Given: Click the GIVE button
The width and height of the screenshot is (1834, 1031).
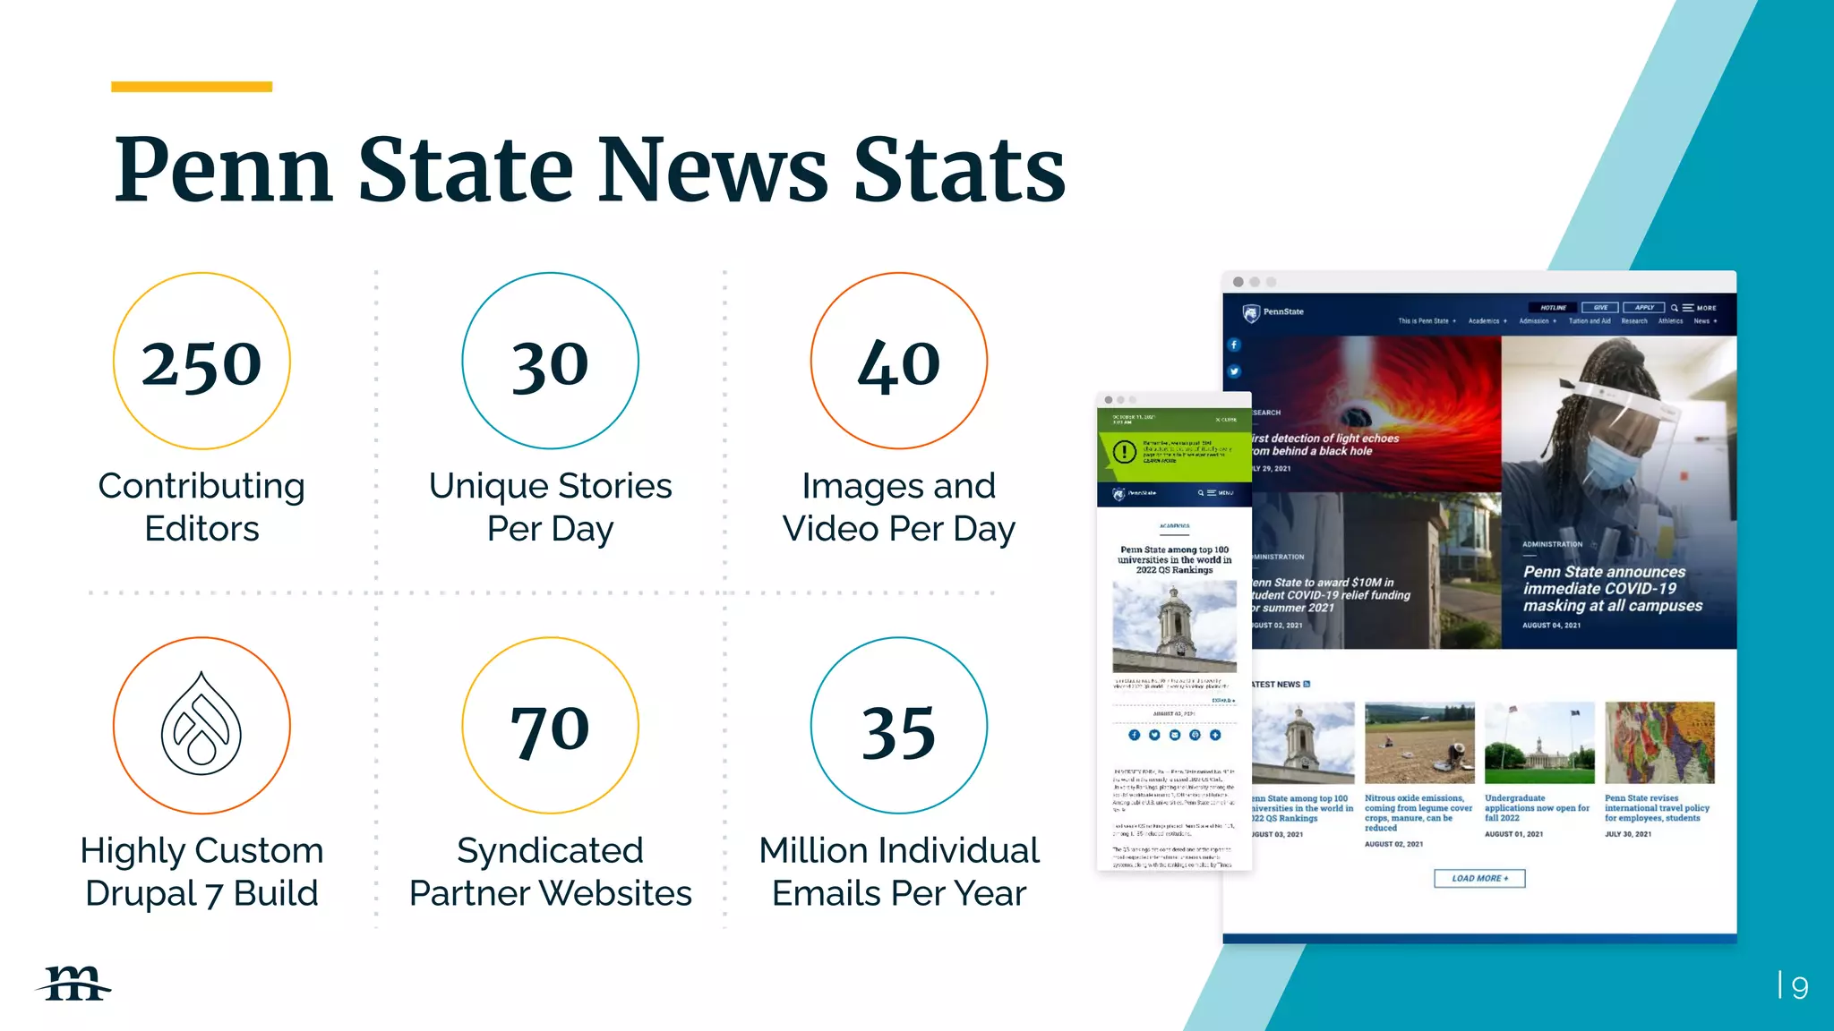Looking at the screenshot, I should (1600, 308).
